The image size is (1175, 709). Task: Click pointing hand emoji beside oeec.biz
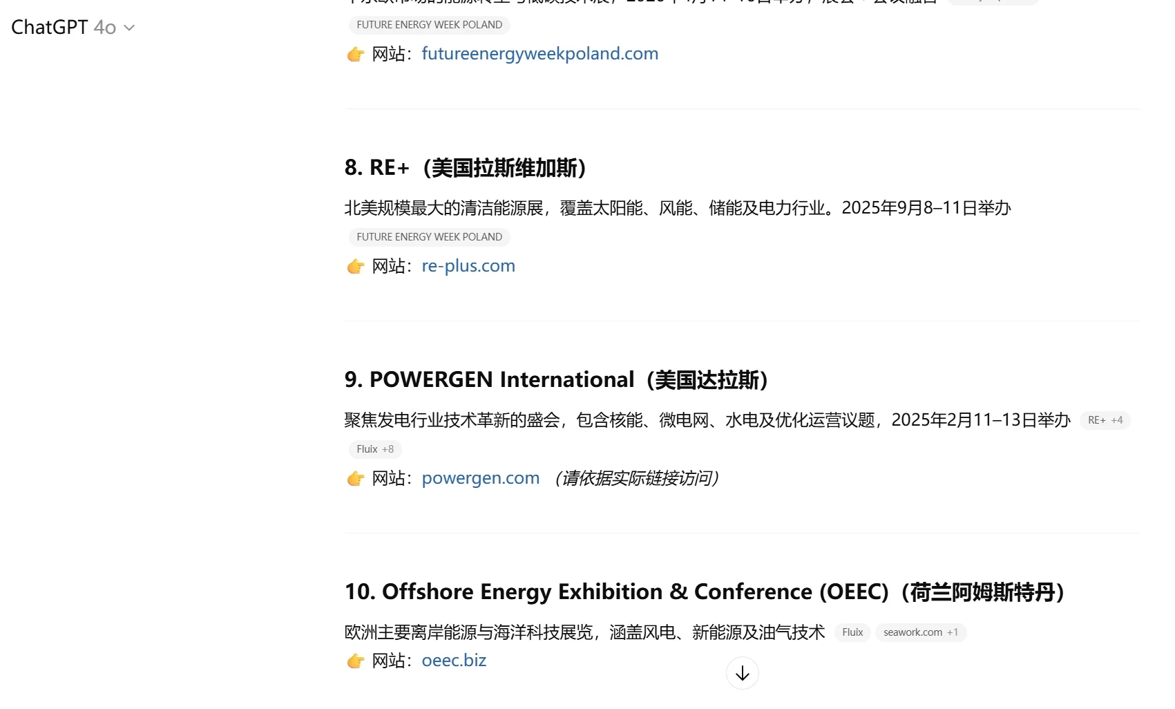tap(356, 661)
